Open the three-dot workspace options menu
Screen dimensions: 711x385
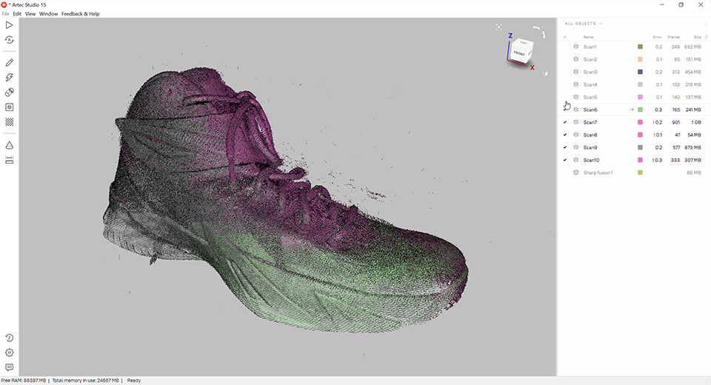click(706, 24)
